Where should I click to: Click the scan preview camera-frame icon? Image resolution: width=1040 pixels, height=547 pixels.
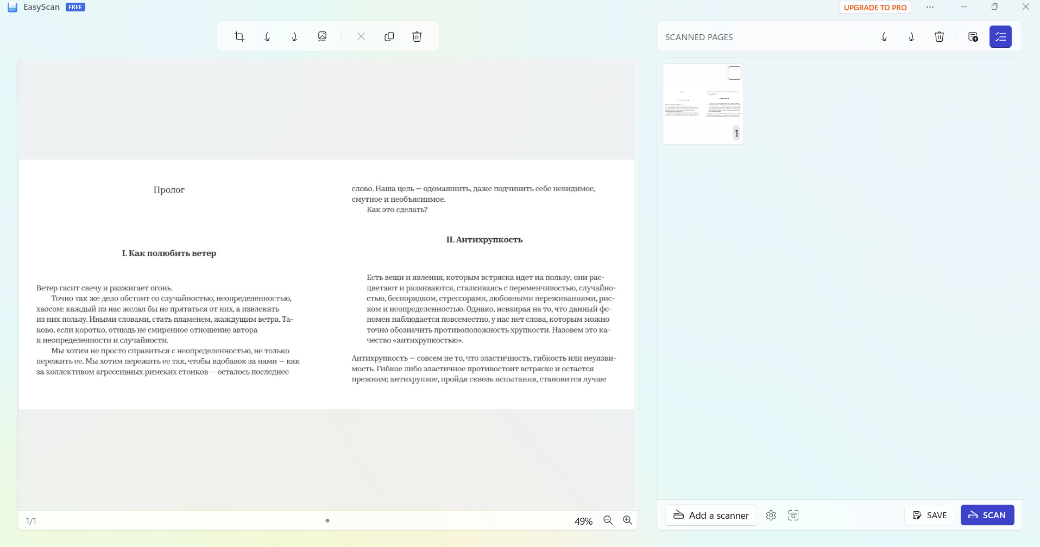(793, 516)
